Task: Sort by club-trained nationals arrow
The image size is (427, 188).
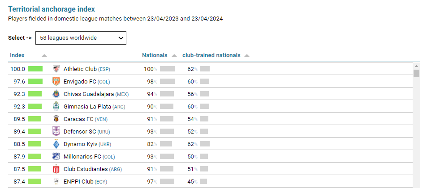Action: [x=247, y=55]
